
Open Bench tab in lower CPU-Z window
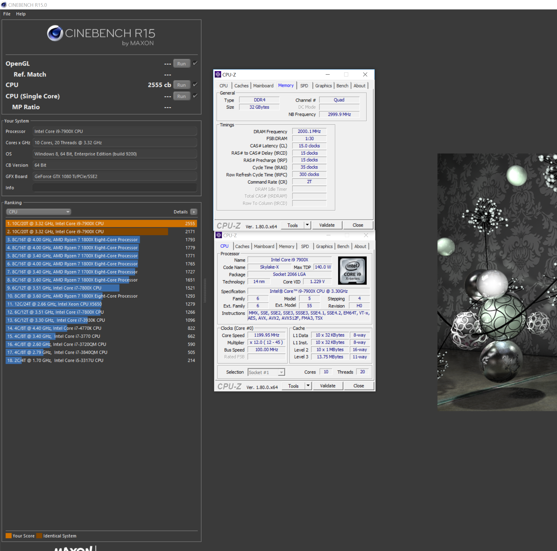343,246
